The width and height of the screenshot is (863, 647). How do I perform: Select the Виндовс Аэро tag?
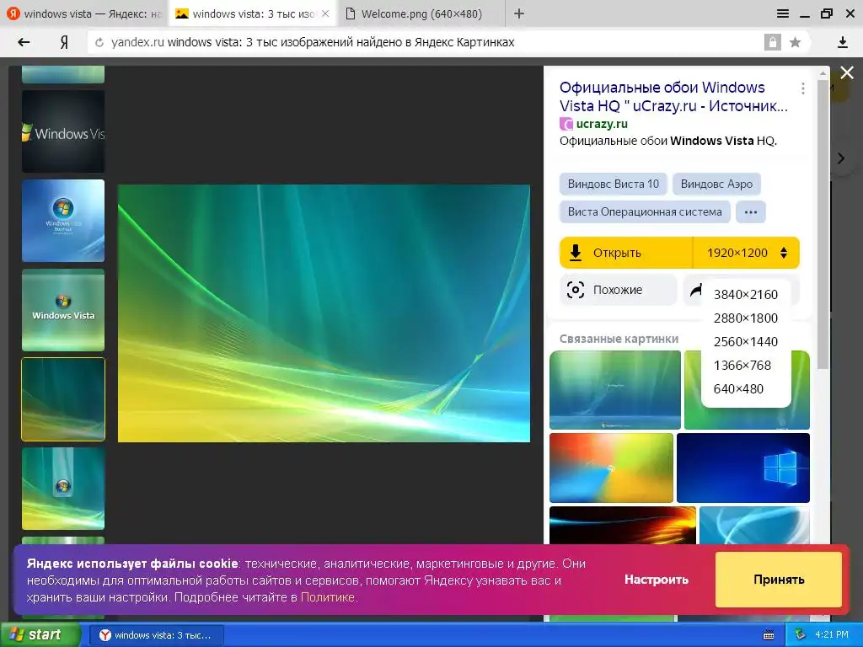click(x=716, y=184)
